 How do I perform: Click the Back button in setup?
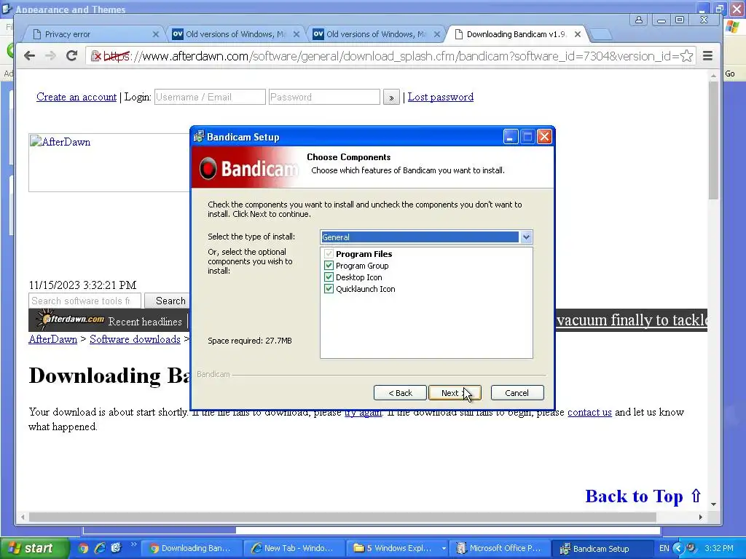pyautogui.click(x=400, y=392)
